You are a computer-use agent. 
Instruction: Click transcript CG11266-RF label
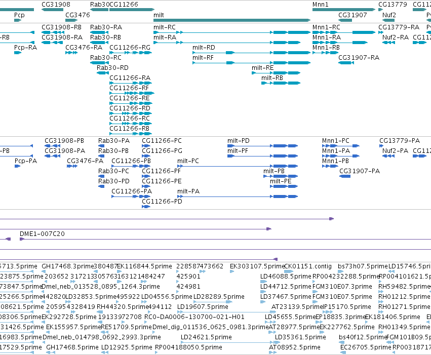point(129,88)
